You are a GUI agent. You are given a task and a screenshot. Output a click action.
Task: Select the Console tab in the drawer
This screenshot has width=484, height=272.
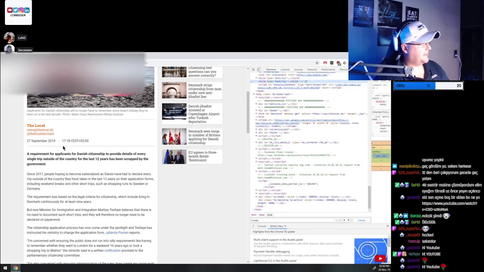click(262, 226)
